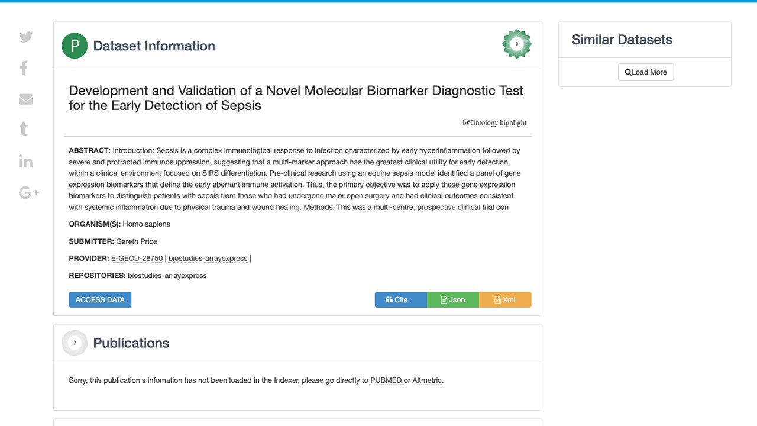Screen dimensions: 757x426
Task: Go to PUBMED link
Action: (x=386, y=380)
